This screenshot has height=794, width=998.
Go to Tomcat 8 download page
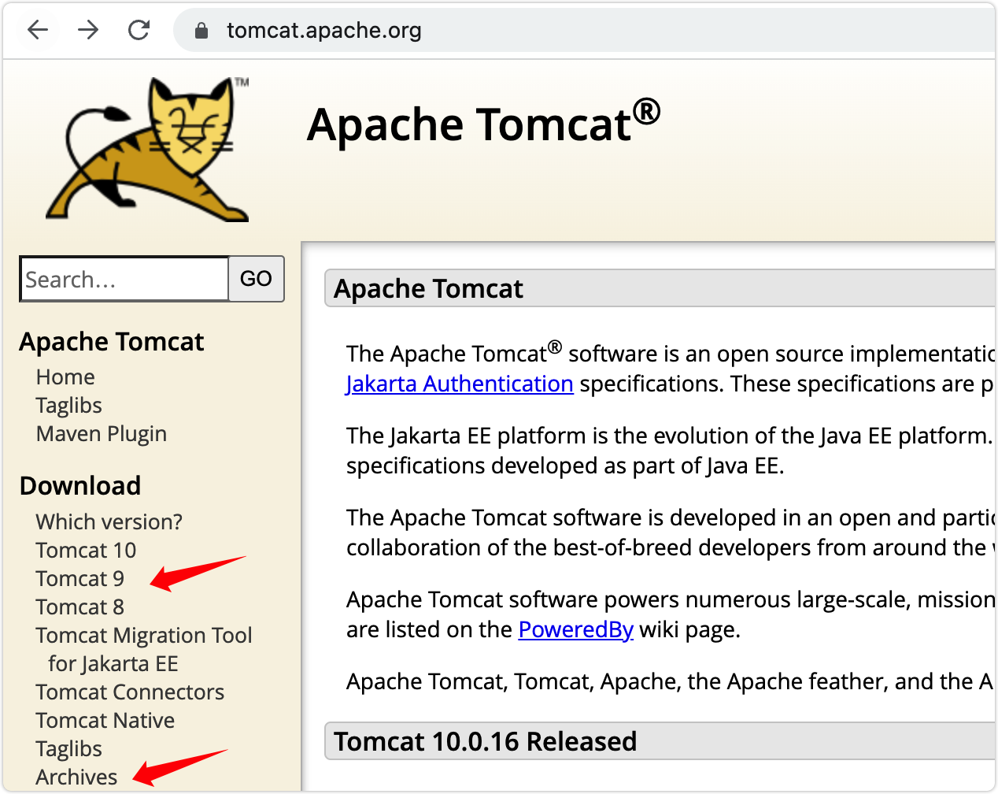coord(79,607)
